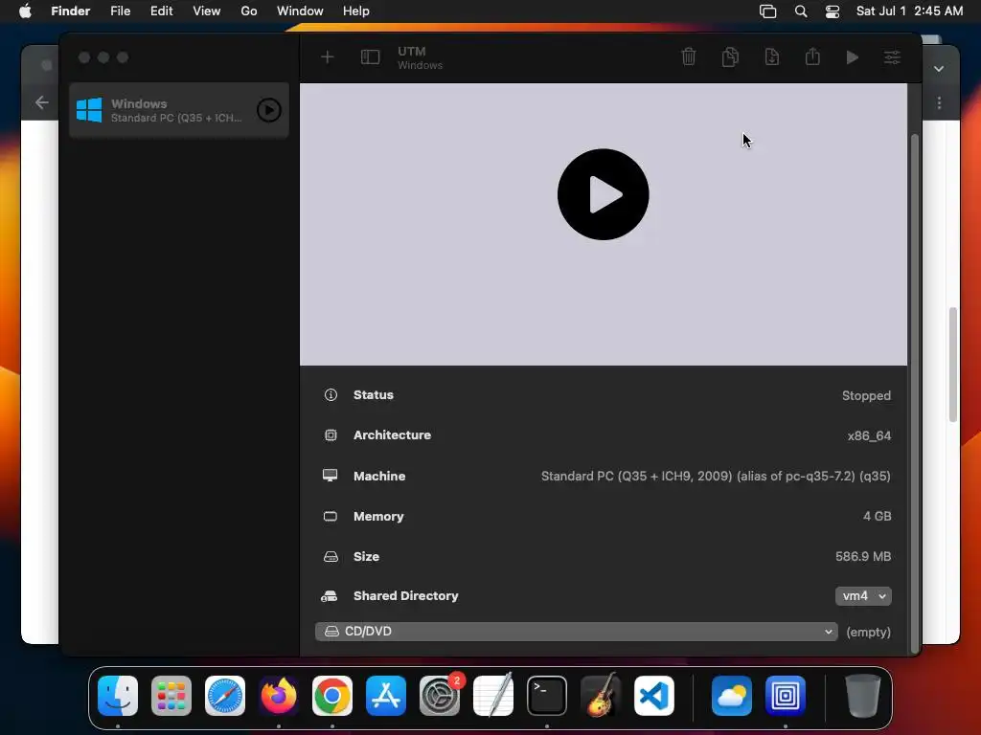981x735 pixels.
Task: Click the chevron in the background window
Action: pos(939,69)
